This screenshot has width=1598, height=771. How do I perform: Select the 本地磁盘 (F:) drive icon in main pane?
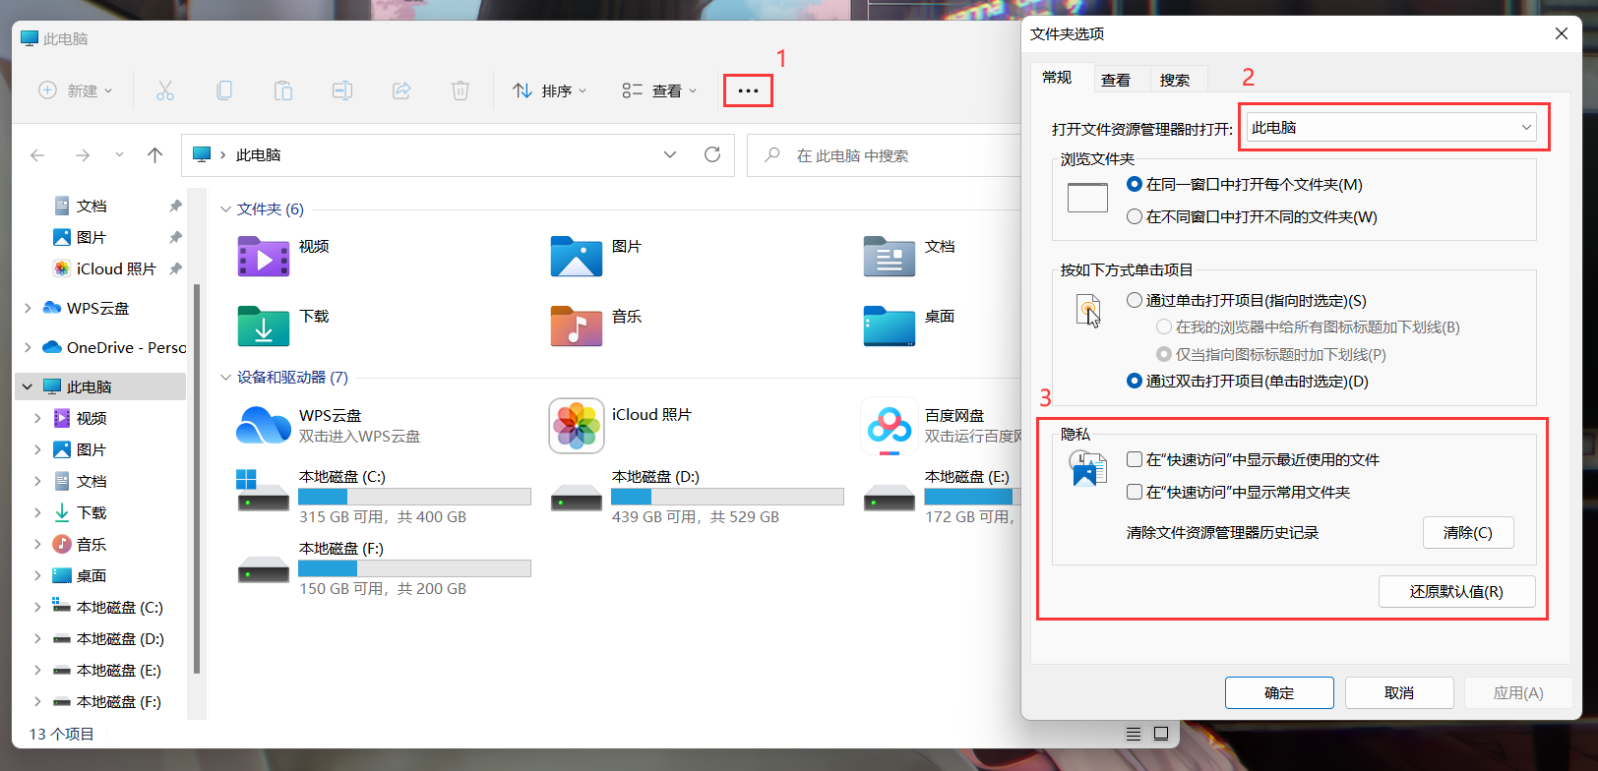pos(263,568)
